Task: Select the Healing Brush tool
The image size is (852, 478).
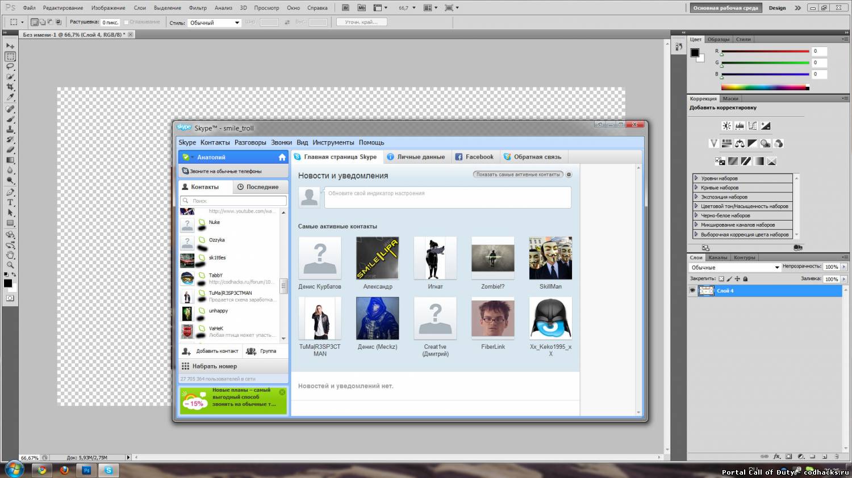Action: [x=10, y=109]
